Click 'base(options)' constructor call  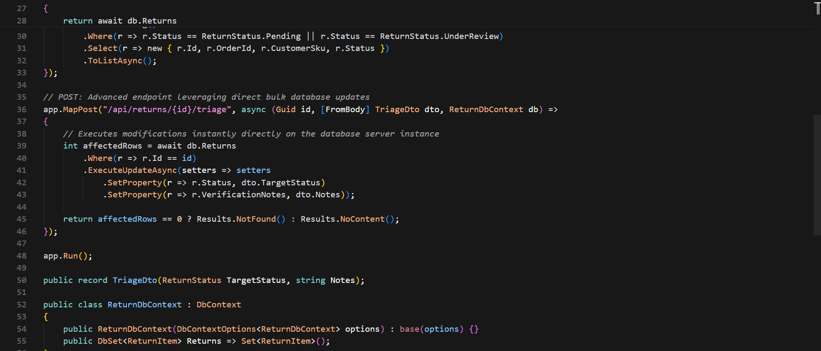432,329
